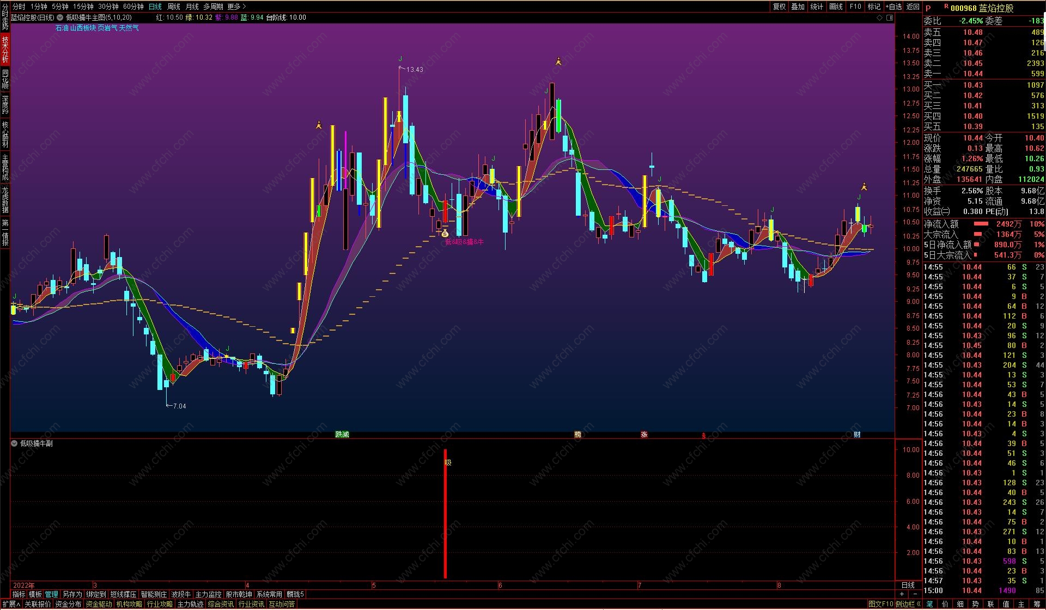Click the red P icon beside stock code

pyautogui.click(x=928, y=8)
